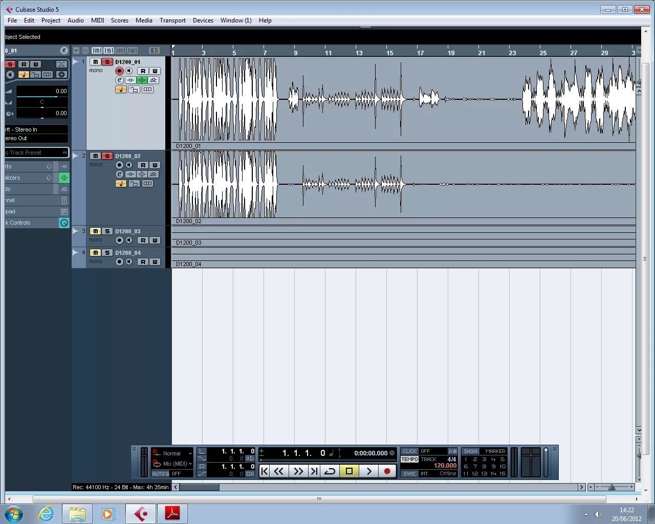Open track color selector icon
This screenshot has height=524, width=655.
[x=154, y=51]
